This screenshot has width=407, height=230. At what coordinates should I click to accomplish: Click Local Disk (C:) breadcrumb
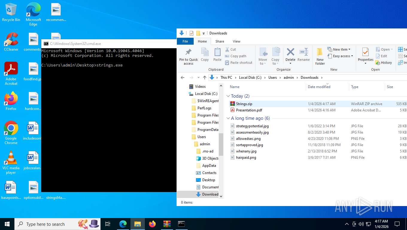(250, 77)
